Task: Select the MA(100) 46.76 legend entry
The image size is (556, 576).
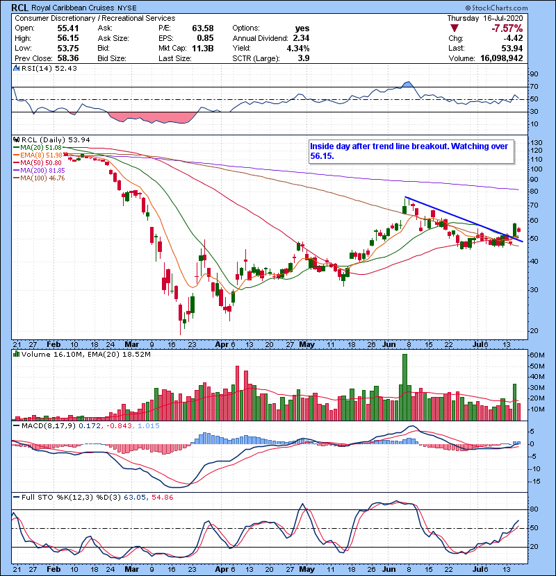Action: [39, 178]
